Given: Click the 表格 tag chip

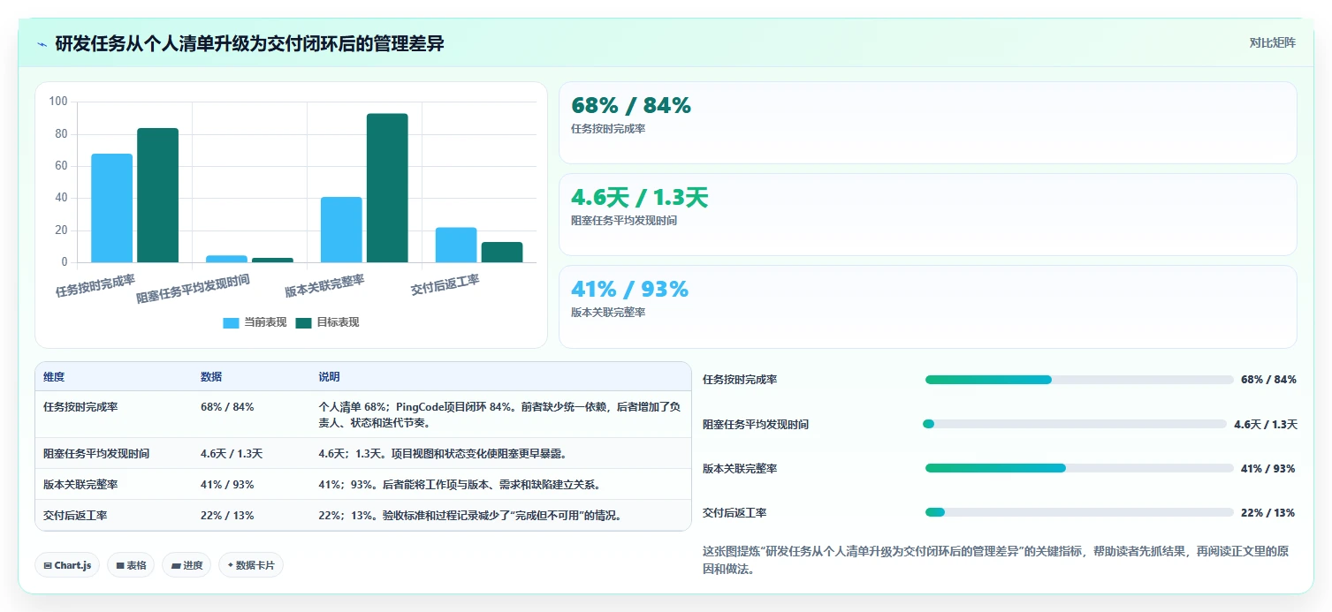Looking at the screenshot, I should (131, 565).
